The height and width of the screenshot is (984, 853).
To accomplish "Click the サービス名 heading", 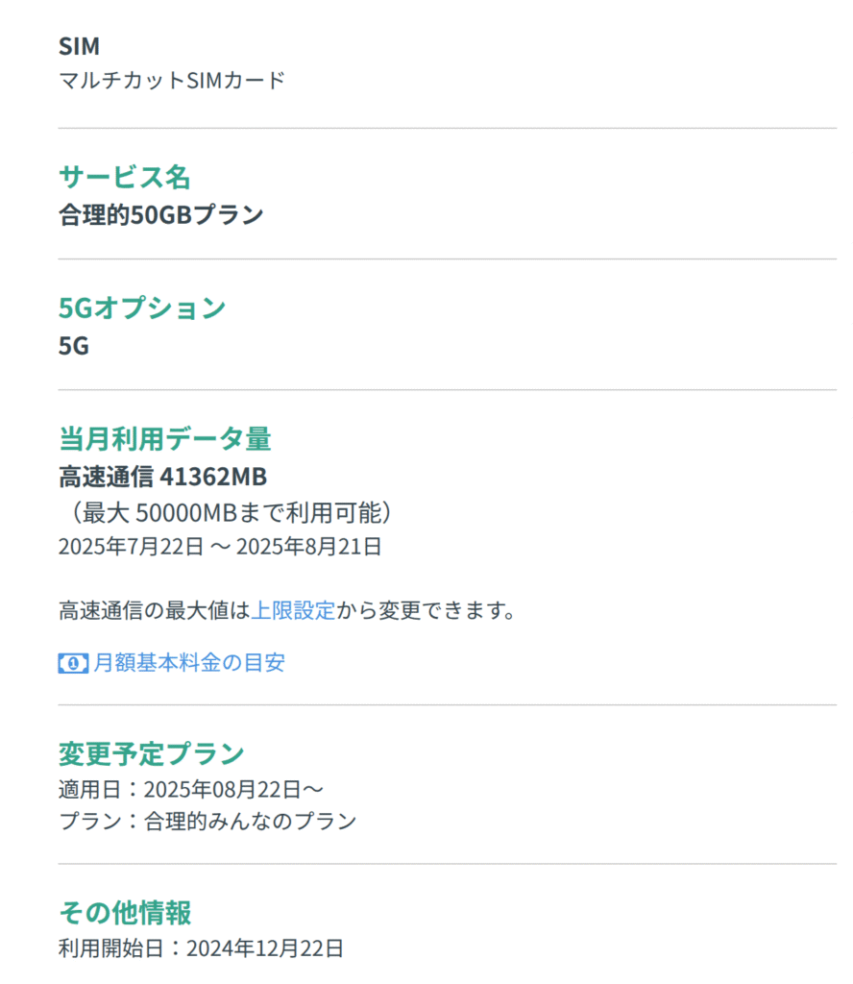I will [125, 178].
